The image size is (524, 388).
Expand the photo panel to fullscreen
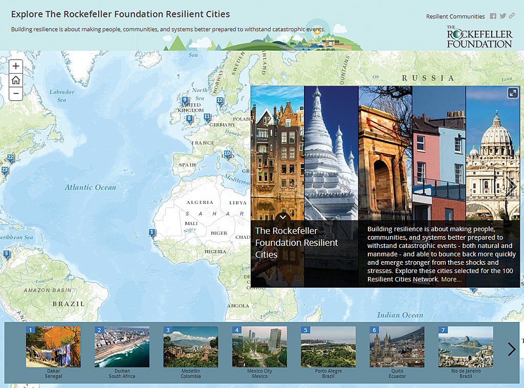pos(513,93)
